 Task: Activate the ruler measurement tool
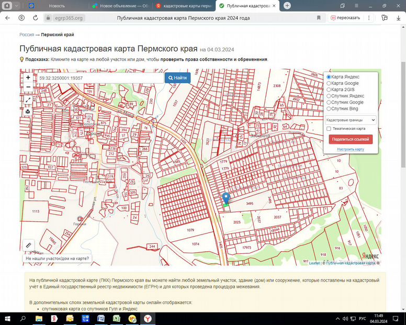28,244
